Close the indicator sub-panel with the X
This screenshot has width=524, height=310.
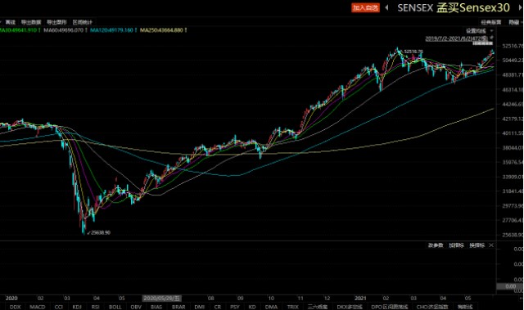point(491,245)
